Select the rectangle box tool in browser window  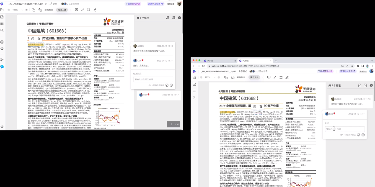click(281, 77)
